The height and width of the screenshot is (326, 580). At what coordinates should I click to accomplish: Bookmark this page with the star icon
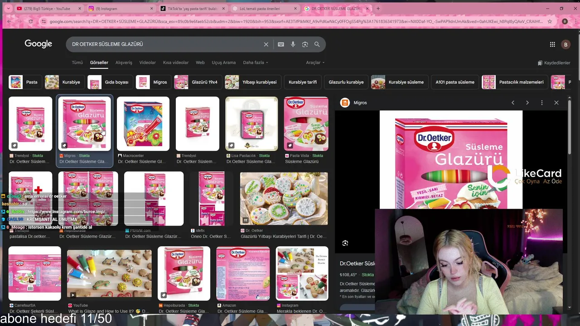(x=550, y=21)
